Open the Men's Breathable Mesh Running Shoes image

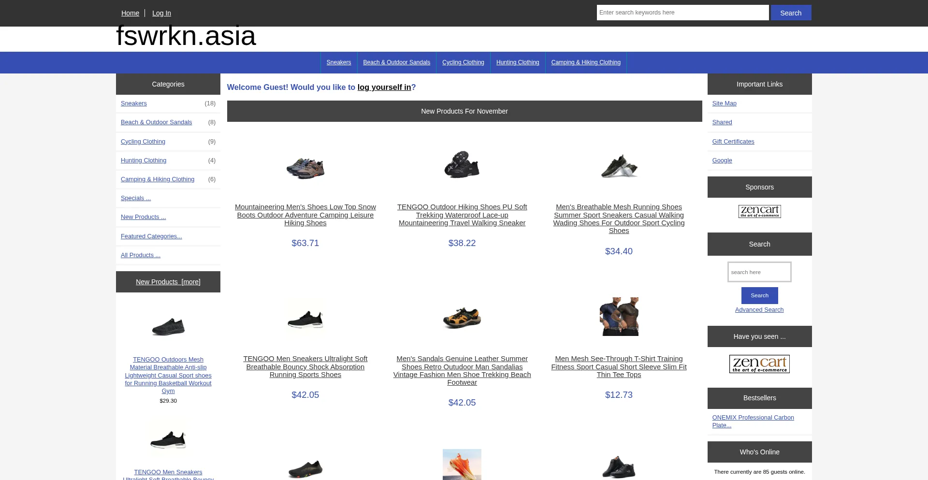619,166
